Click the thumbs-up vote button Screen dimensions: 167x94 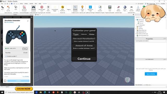point(23,49)
